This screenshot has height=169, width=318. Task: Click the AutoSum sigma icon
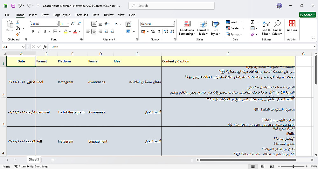tap(253, 22)
